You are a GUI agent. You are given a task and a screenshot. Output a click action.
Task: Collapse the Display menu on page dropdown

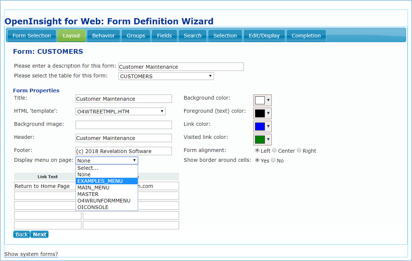107,161
